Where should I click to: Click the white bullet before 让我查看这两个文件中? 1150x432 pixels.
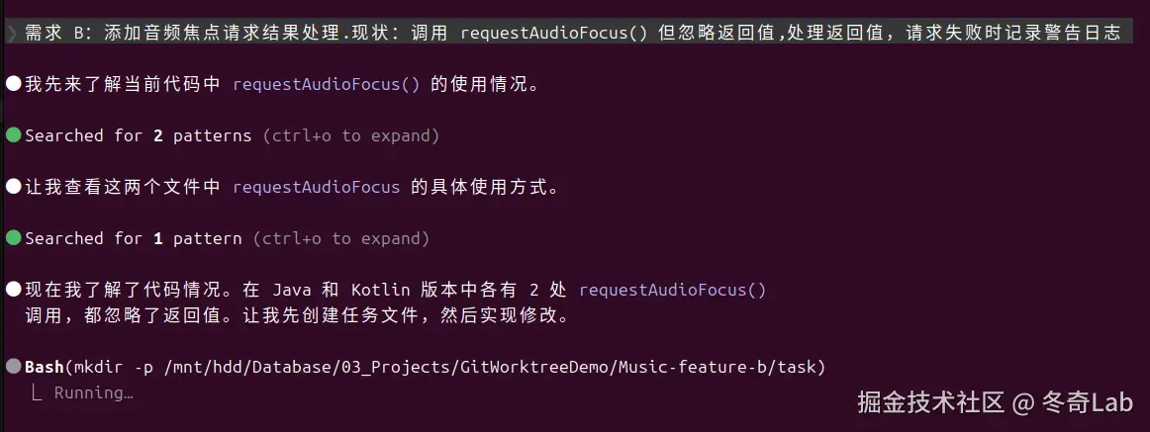(x=14, y=187)
